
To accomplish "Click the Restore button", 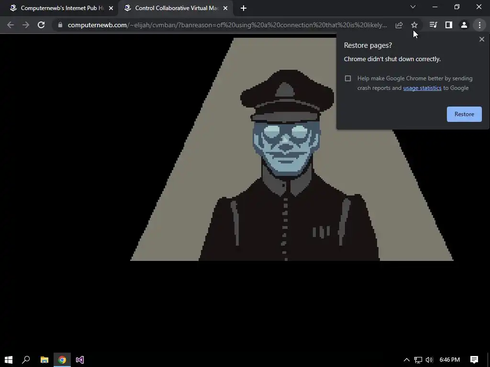I will tap(464, 114).
